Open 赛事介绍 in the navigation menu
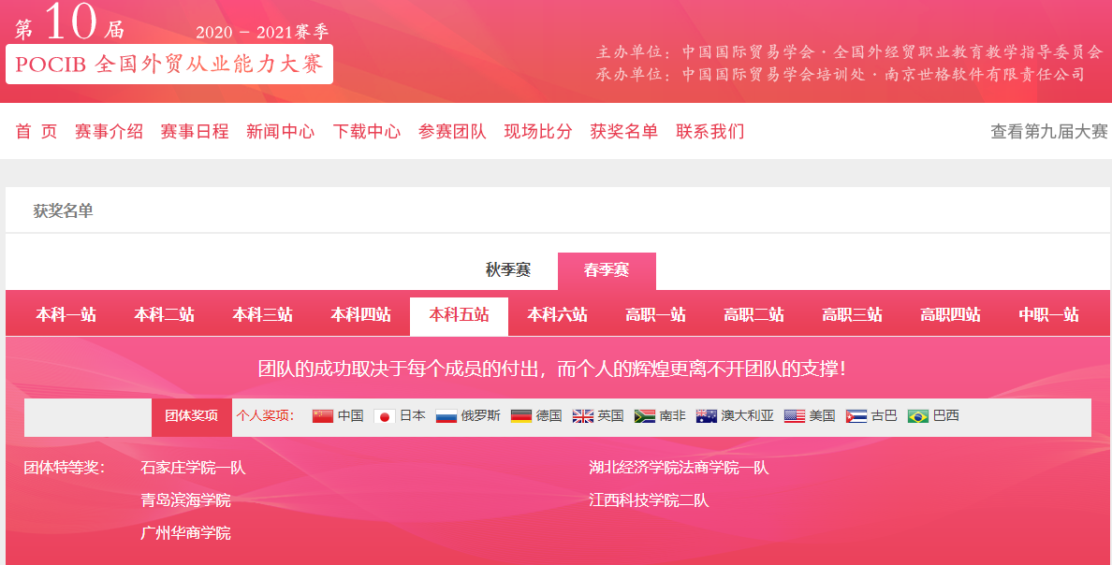The width and height of the screenshot is (1112, 565). (109, 132)
